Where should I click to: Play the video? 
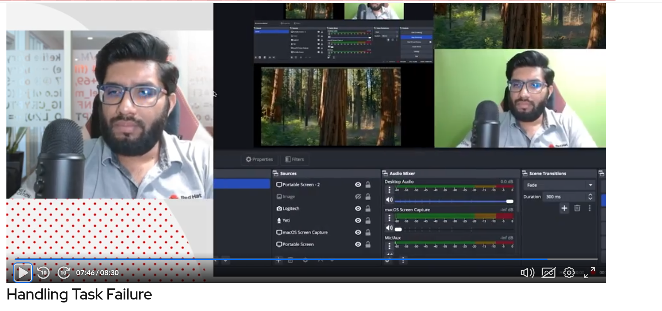[23, 272]
